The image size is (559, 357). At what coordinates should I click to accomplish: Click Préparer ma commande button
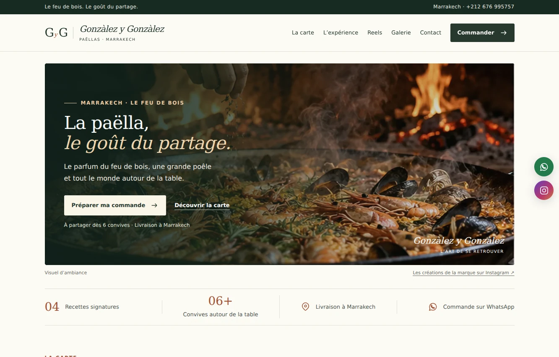coord(115,205)
